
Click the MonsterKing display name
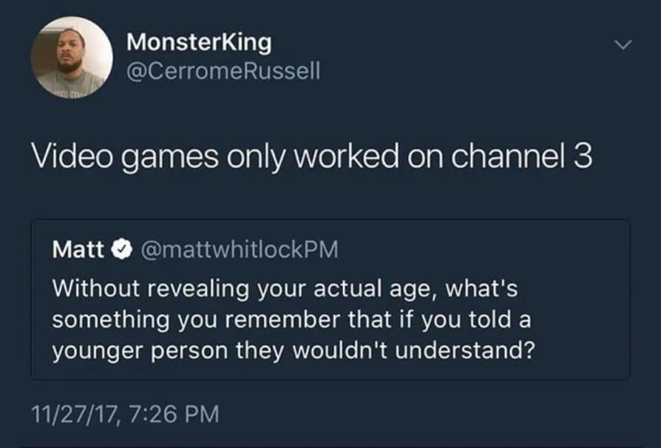[199, 43]
